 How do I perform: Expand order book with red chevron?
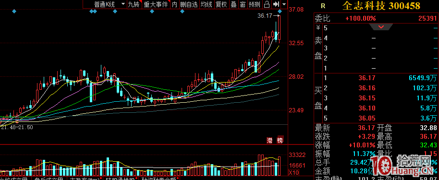click(381, 27)
